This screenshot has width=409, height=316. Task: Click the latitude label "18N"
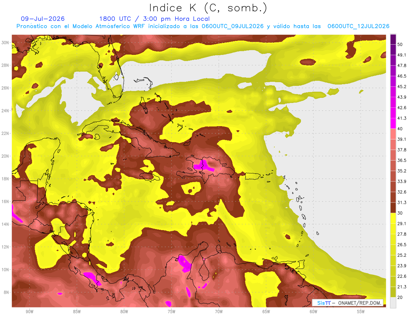[x=5, y=179]
